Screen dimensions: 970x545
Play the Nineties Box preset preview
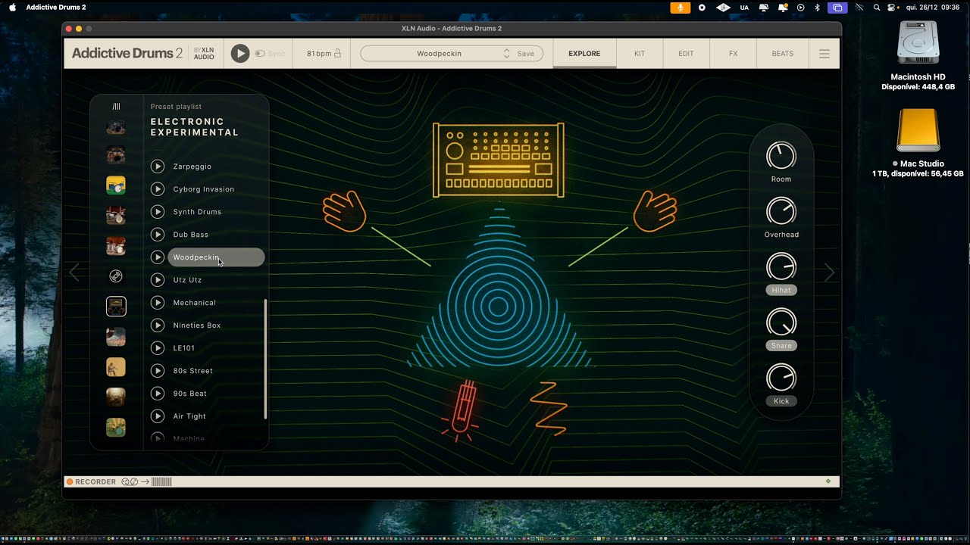[158, 325]
